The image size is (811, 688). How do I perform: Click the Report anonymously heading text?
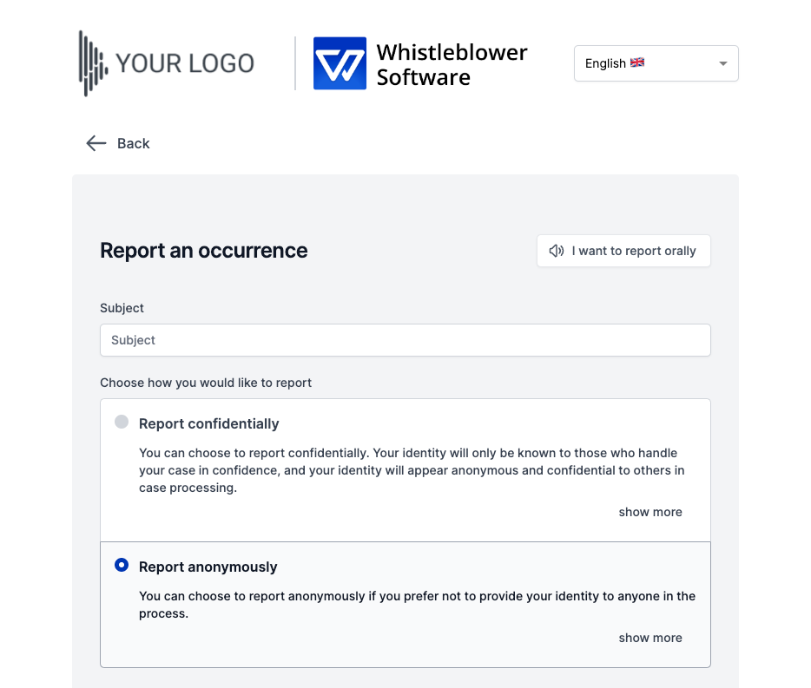(x=208, y=567)
